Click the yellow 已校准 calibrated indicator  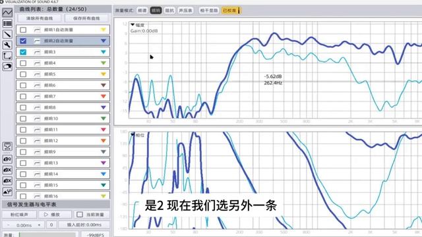point(231,11)
